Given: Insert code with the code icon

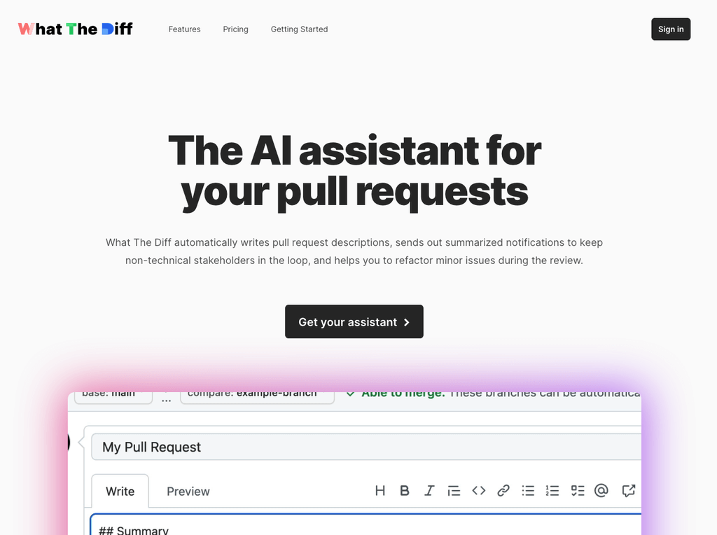Looking at the screenshot, I should (479, 491).
